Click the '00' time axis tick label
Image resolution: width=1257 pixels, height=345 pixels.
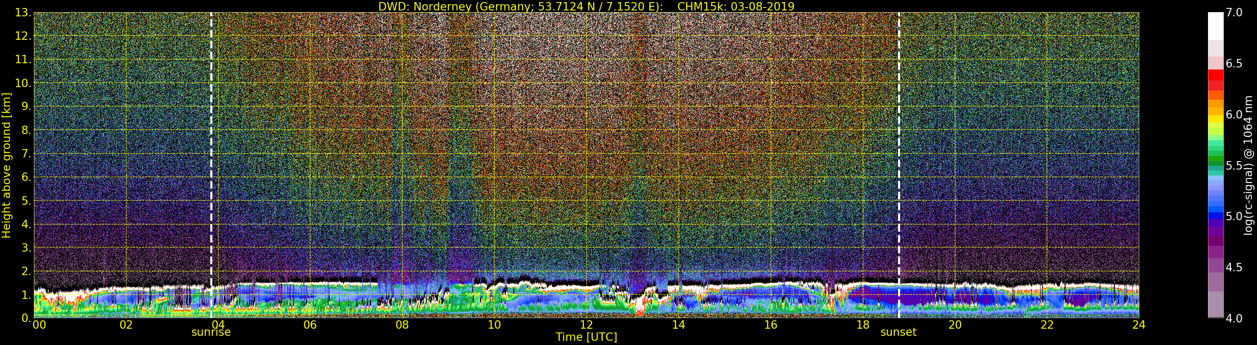click(39, 325)
